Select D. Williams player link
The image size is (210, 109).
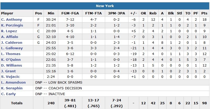pyautogui.click(x=12, y=66)
